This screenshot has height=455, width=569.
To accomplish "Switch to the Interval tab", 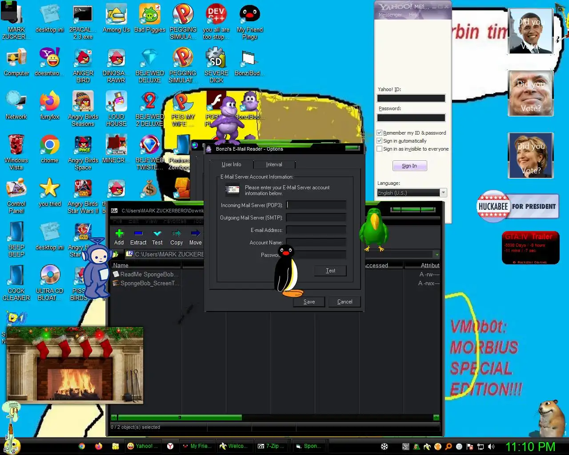I will point(274,164).
